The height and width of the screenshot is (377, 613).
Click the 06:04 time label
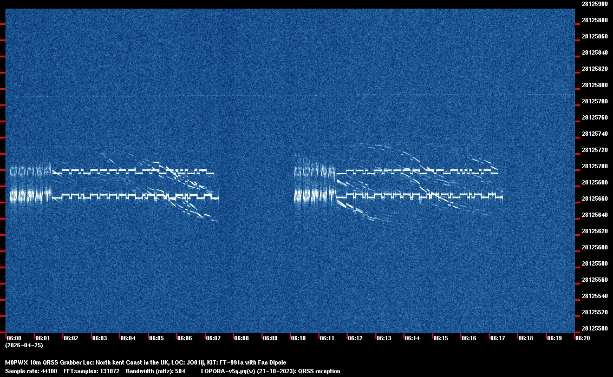tap(128, 338)
